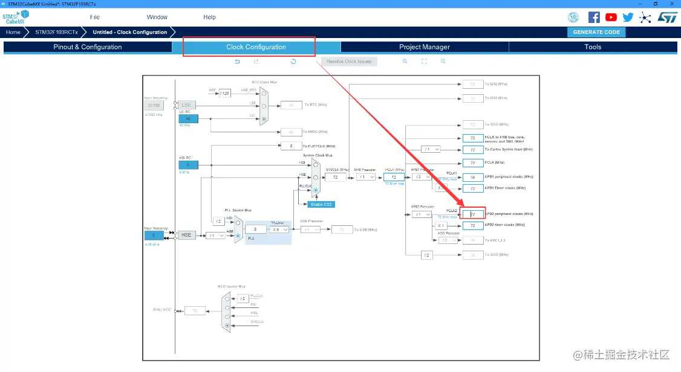
Task: Open the Help menu
Action: [x=209, y=18]
